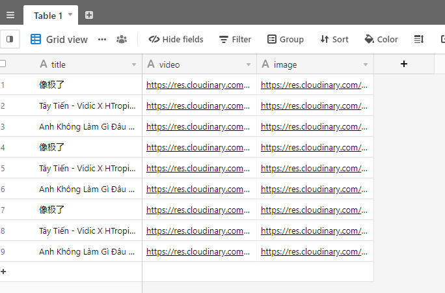The image size is (445, 293).
Task: Select the Table 1 tab
Action: click(x=48, y=15)
